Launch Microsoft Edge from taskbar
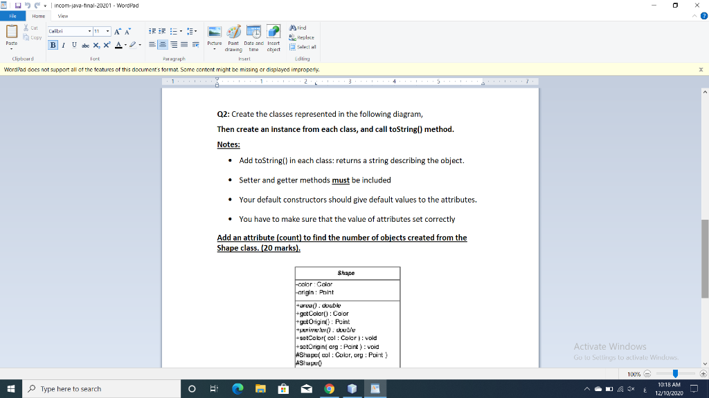709x398 pixels. point(237,388)
